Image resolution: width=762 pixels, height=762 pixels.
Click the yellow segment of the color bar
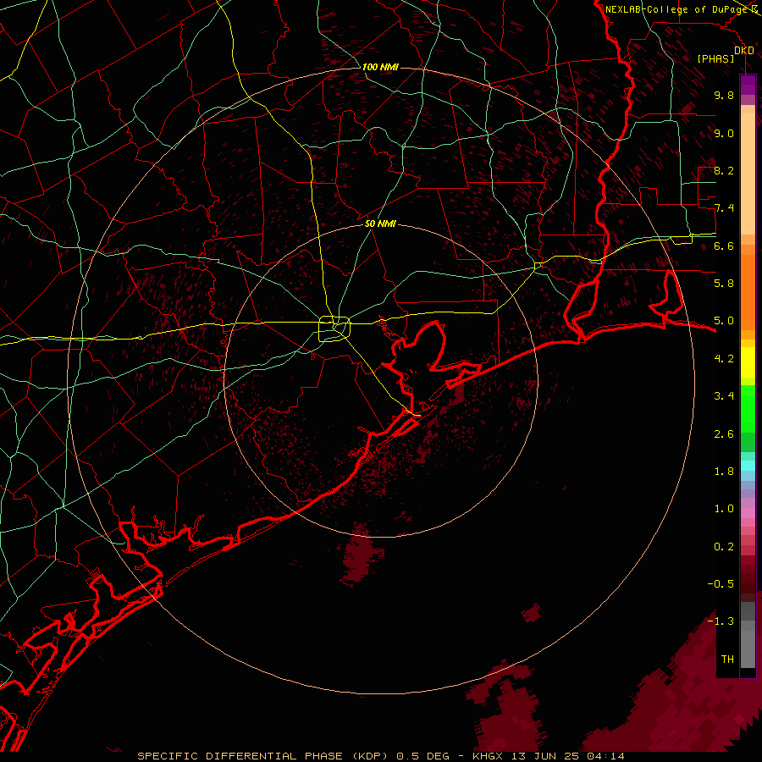(748, 362)
